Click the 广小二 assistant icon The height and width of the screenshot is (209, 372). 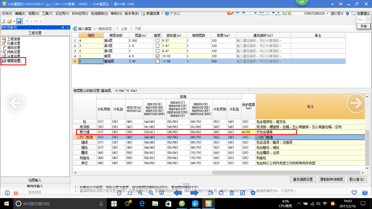[167, 14]
